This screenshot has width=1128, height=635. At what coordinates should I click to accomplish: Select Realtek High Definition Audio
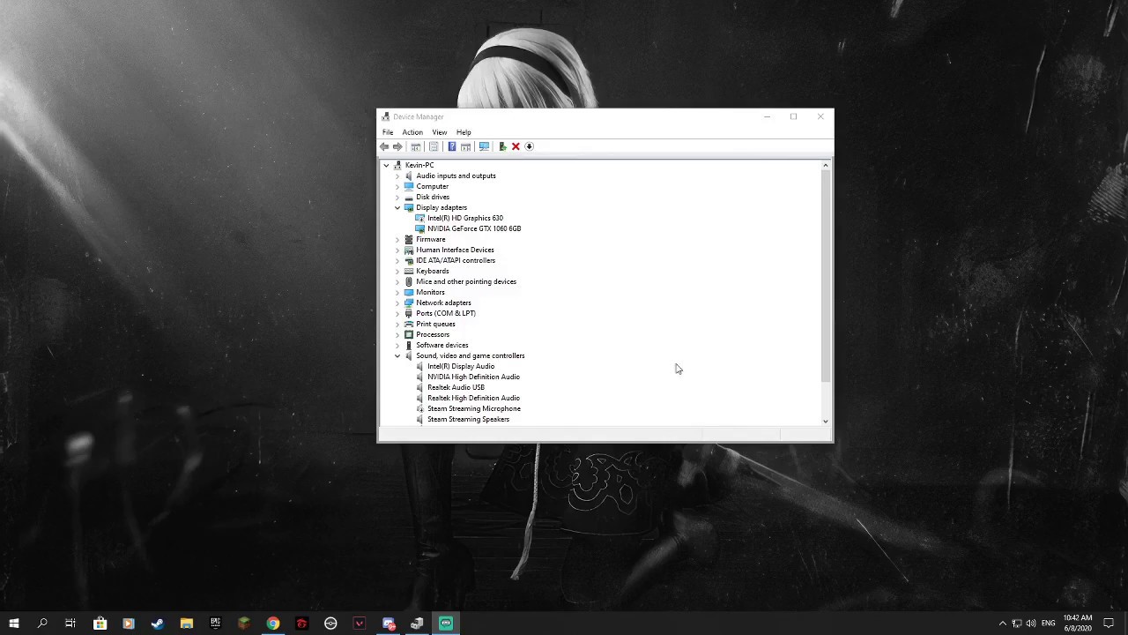pos(473,398)
